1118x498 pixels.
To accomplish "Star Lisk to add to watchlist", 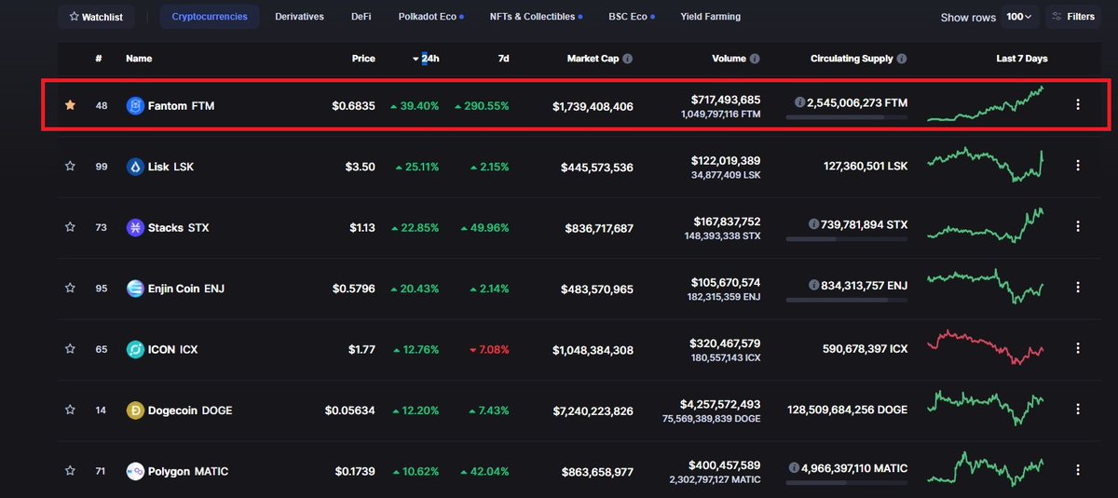I will point(70,166).
